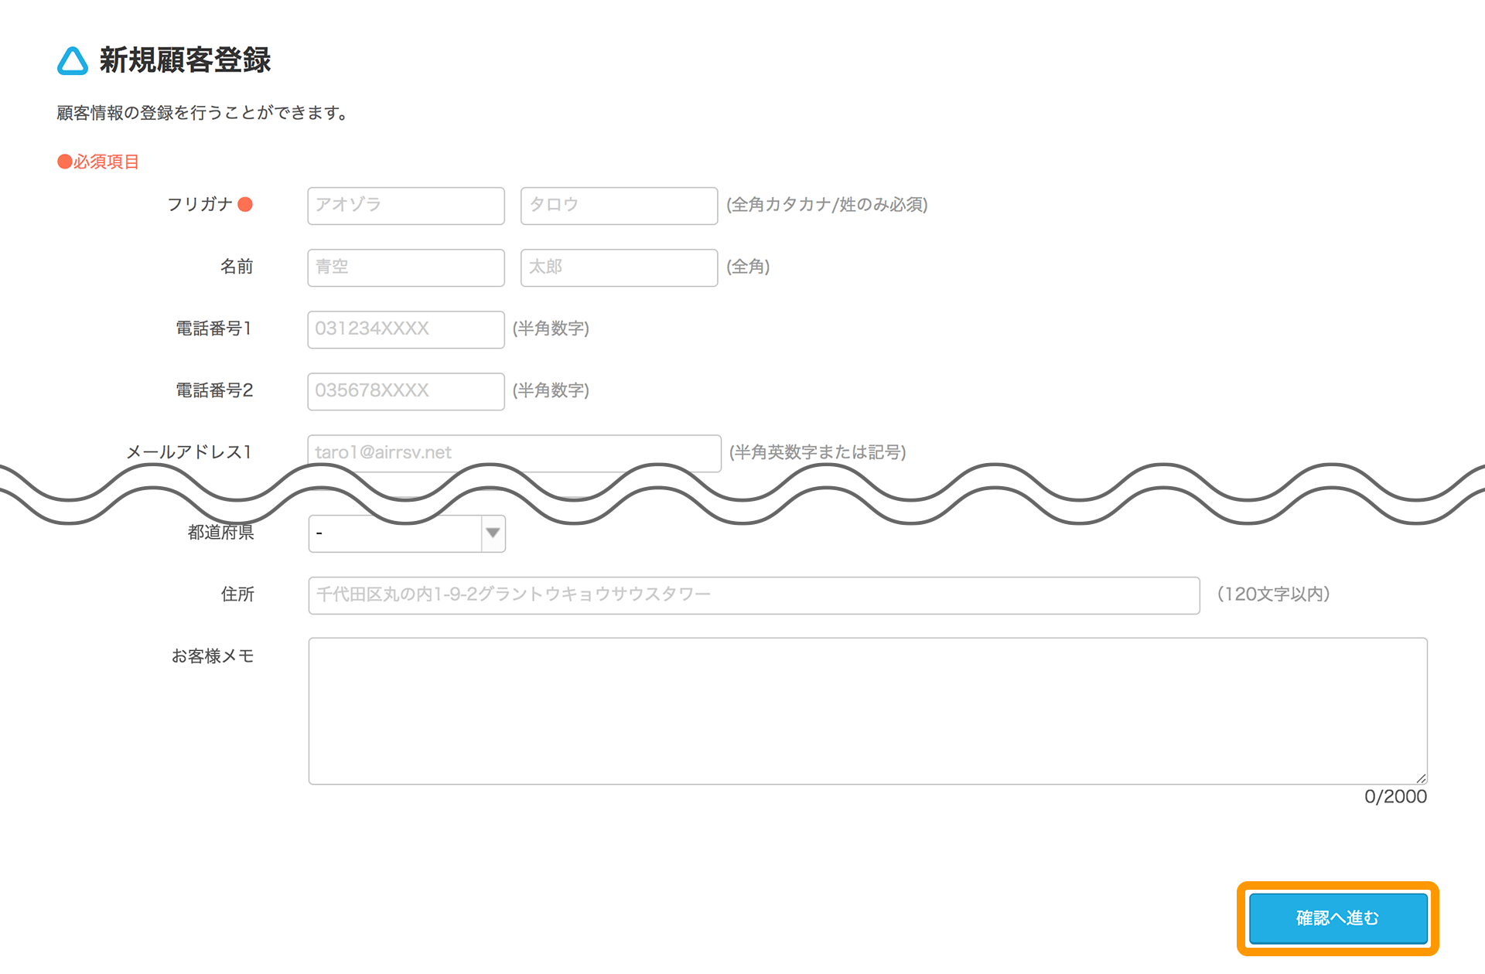Focus the 電話番号1 input field
The width and height of the screenshot is (1485, 974).
[405, 329]
